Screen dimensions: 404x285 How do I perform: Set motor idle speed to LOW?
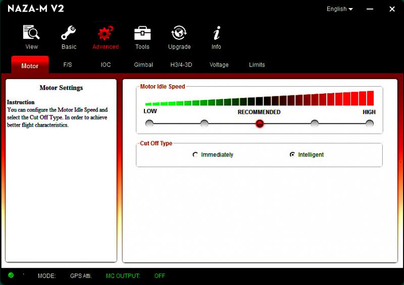point(149,124)
